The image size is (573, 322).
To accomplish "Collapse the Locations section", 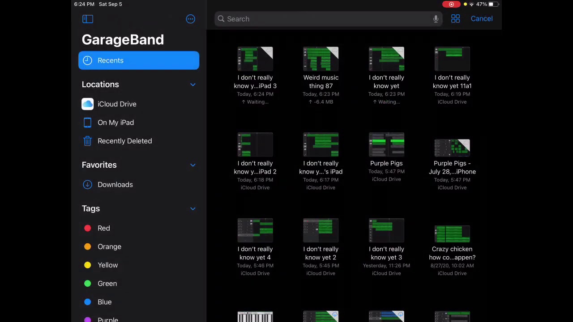I will tap(193, 85).
